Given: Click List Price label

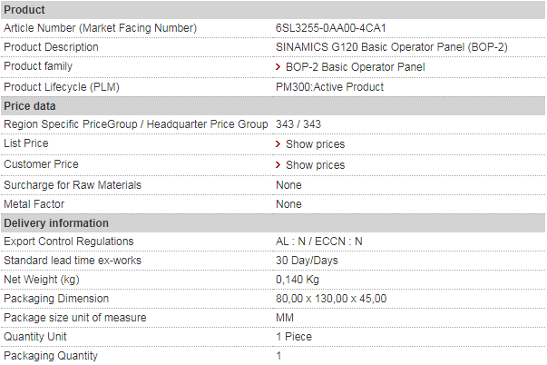Looking at the screenshot, I should (x=25, y=143).
